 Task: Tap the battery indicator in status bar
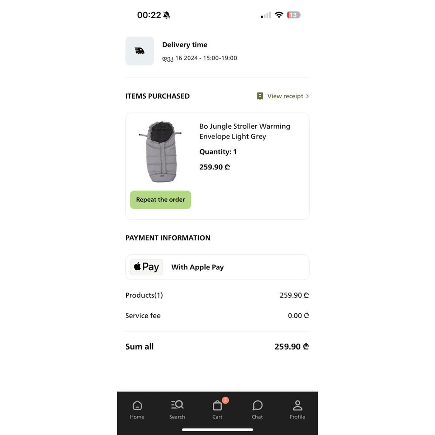coord(294,15)
